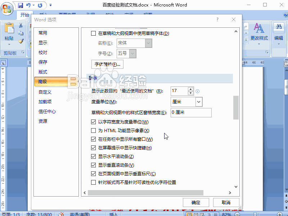The height and width of the screenshot is (216, 288).
Task: Click the info icon beside recent documents
Action: [197, 91]
